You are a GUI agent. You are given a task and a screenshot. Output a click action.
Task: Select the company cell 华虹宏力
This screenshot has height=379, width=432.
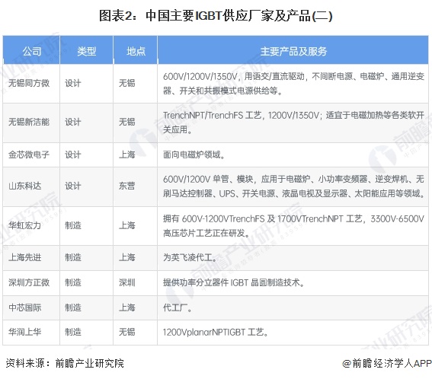click(25, 225)
